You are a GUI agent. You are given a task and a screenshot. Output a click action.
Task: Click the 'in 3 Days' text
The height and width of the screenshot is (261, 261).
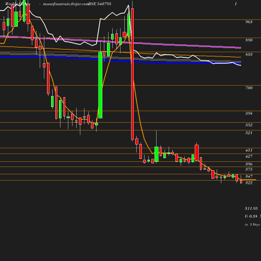point(252,224)
